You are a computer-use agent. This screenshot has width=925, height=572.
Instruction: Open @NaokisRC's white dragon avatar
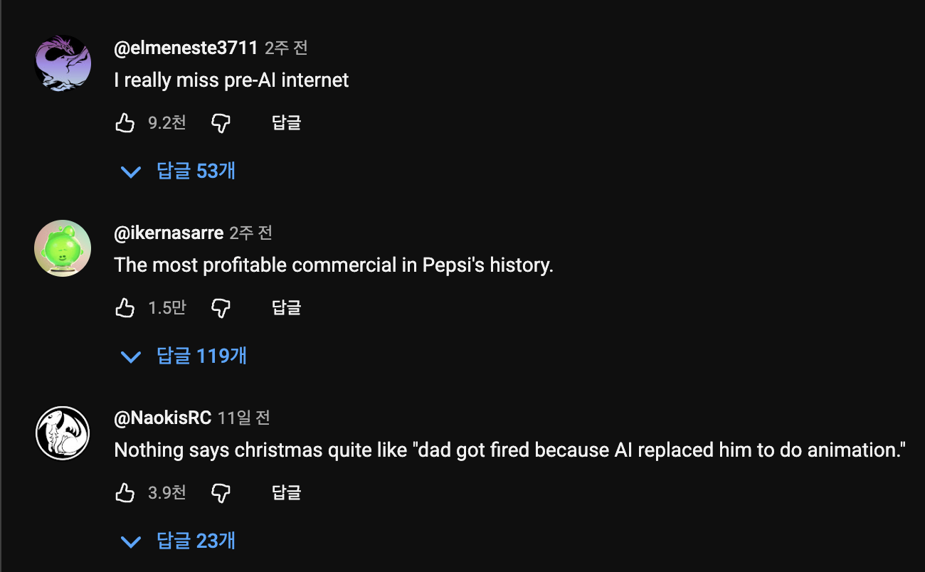pyautogui.click(x=63, y=433)
